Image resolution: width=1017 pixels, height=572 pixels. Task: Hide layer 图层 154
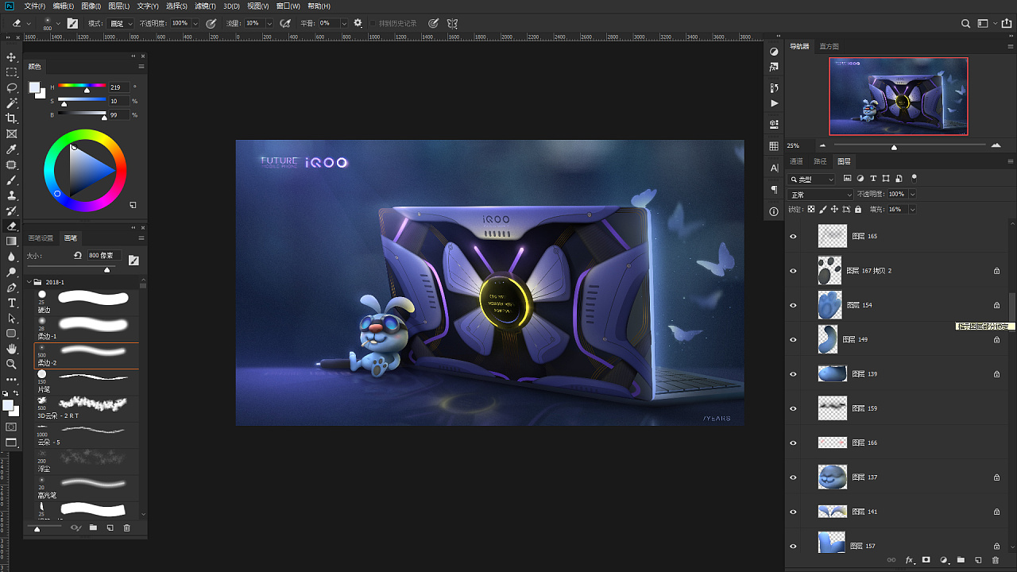(793, 305)
